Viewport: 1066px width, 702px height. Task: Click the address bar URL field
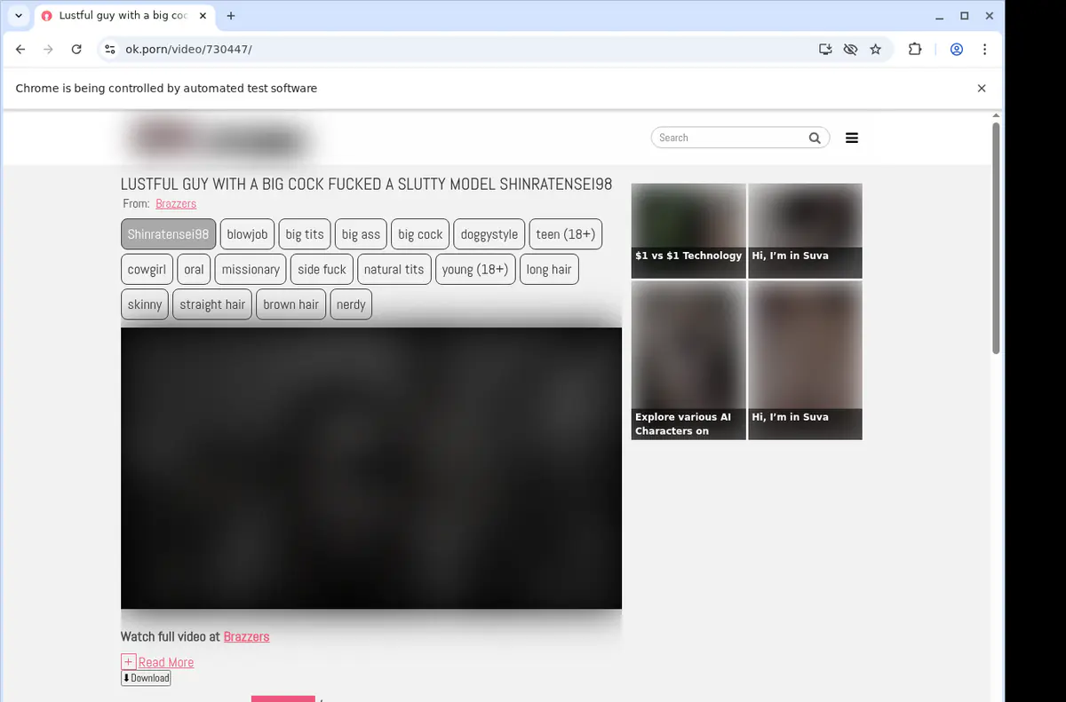pyautogui.click(x=462, y=50)
